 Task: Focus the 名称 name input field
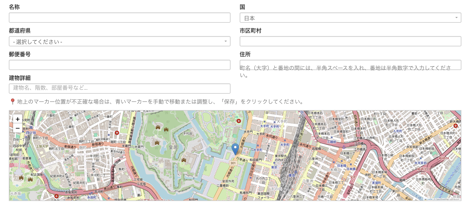click(119, 18)
